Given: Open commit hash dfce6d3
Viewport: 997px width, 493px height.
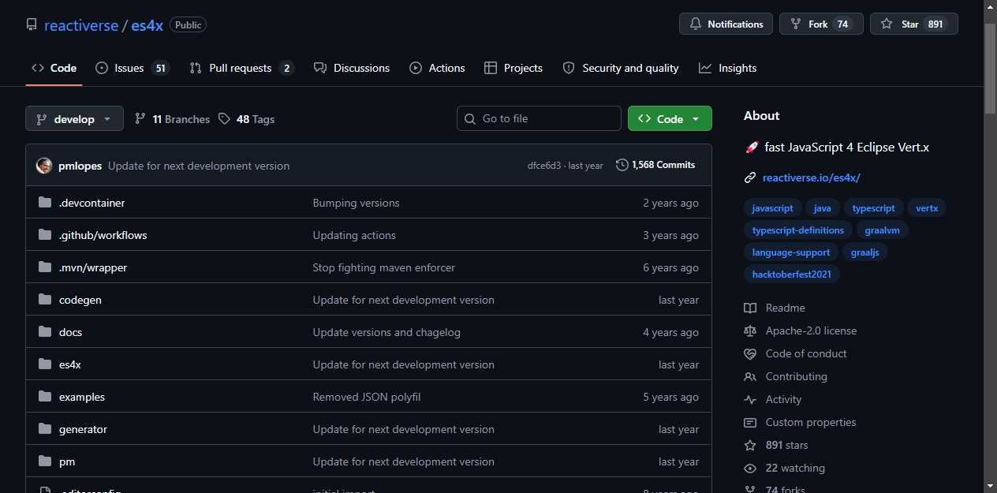Looking at the screenshot, I should (544, 166).
